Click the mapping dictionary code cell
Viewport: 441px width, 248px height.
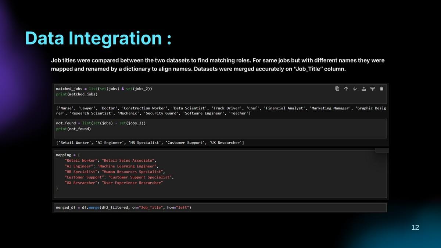pyautogui.click(x=220, y=174)
